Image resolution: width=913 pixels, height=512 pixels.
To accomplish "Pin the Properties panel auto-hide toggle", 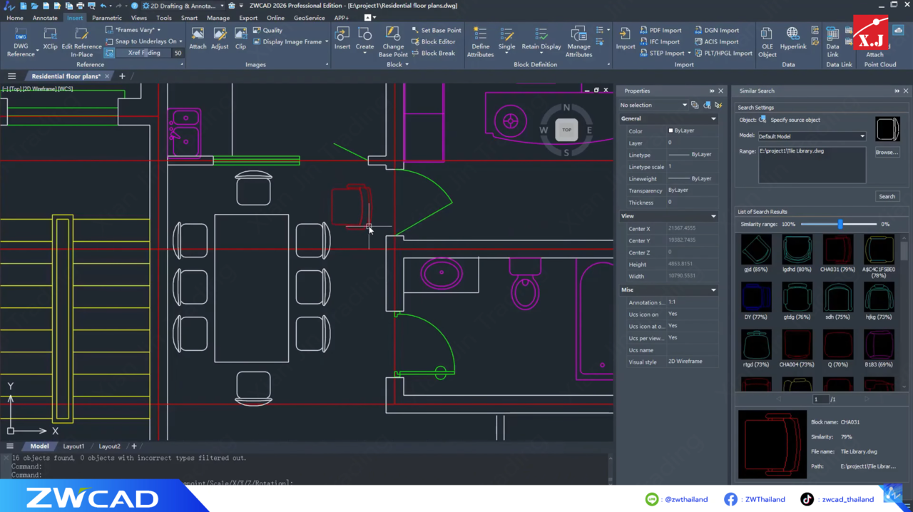I will [712, 91].
